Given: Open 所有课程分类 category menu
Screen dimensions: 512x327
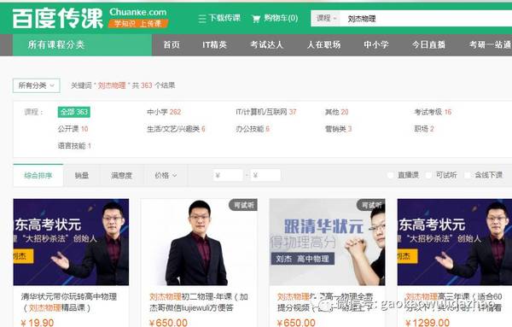Looking at the screenshot, I should pyautogui.click(x=82, y=44).
